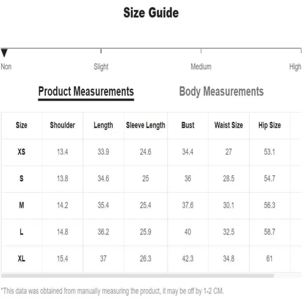Click the 37.6 bust value for M
This screenshot has width=302, height=302.
click(x=188, y=205)
